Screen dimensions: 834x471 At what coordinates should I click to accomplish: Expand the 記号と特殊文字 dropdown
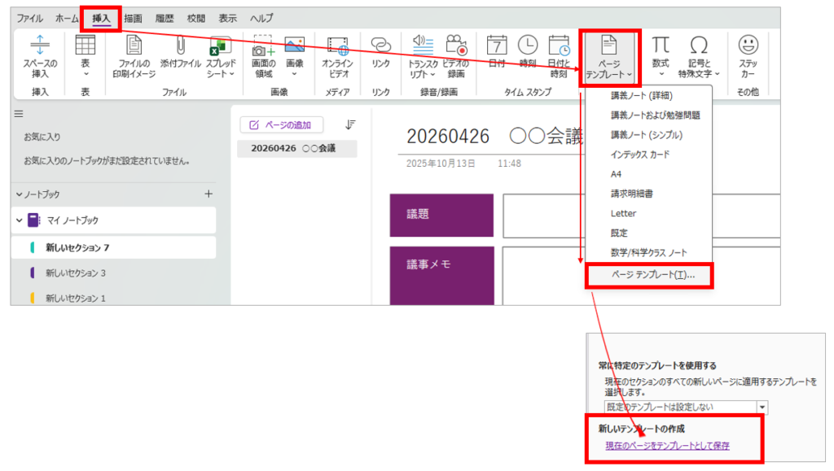coord(699,57)
